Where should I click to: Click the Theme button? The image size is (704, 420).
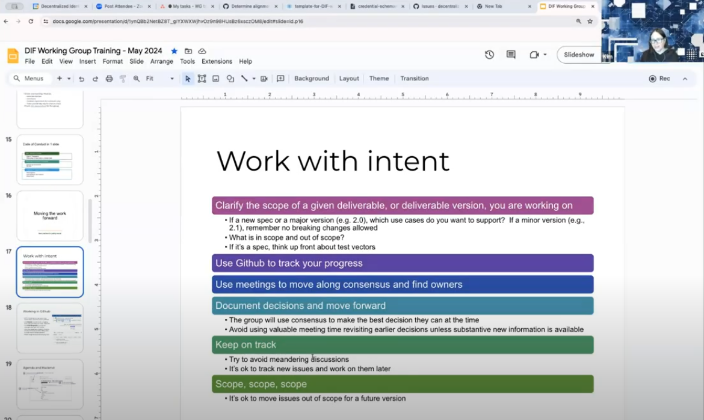[x=379, y=79]
